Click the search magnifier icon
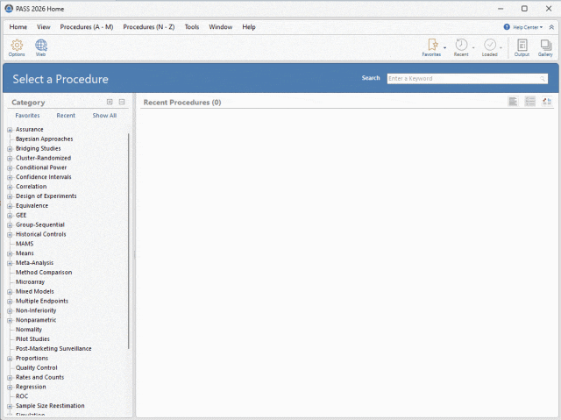This screenshot has height=420, width=561. (543, 79)
